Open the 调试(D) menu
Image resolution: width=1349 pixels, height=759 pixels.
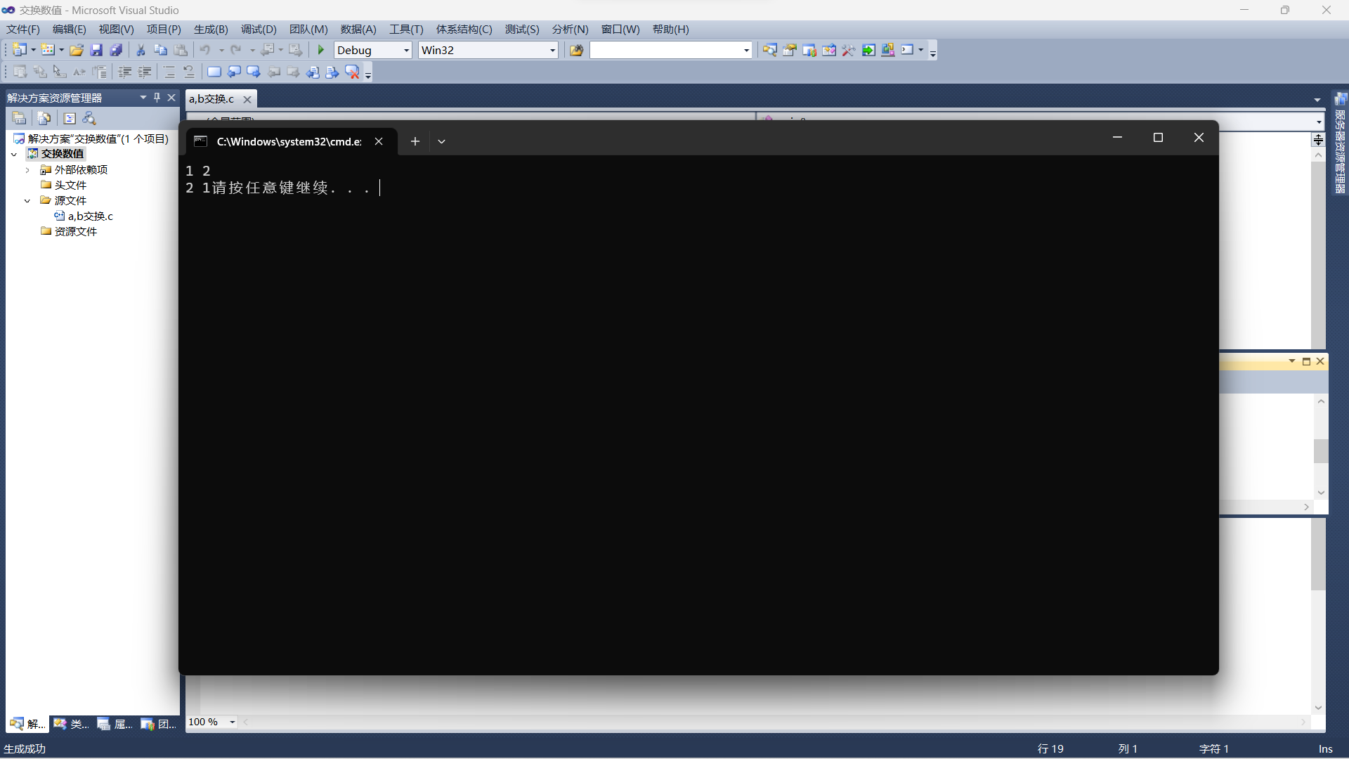[258, 29]
